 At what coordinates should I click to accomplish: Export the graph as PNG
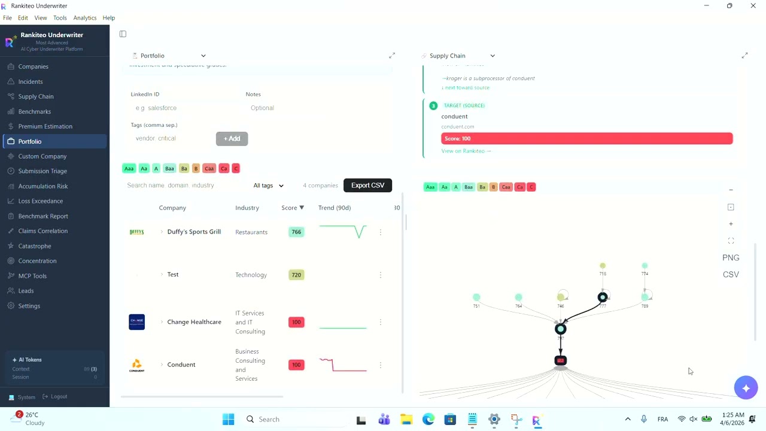731,258
